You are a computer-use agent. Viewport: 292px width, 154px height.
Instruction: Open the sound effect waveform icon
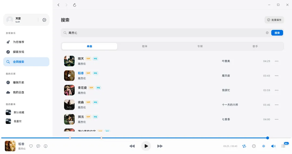click(x=264, y=146)
